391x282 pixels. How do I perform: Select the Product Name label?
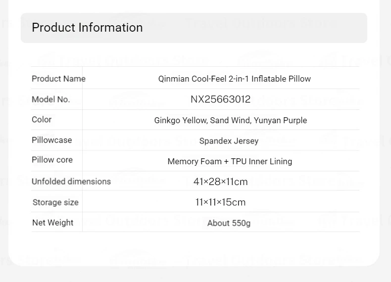coord(58,79)
